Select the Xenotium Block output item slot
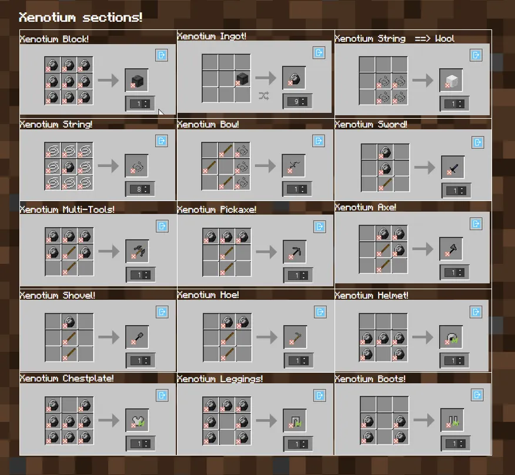The width and height of the screenshot is (515, 475). point(136,80)
